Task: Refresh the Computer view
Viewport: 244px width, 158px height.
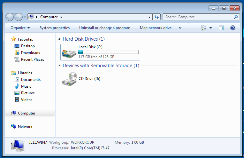Action: point(156,17)
